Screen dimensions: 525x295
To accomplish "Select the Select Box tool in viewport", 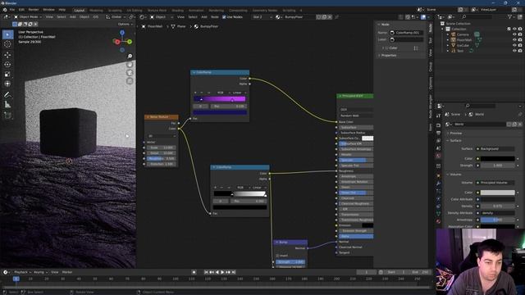I will point(7,34).
